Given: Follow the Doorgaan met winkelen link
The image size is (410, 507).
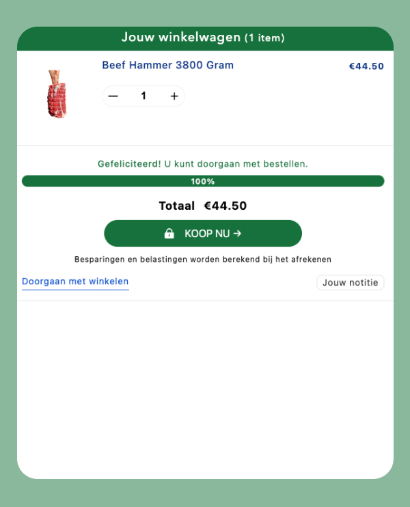Looking at the screenshot, I should pos(75,282).
